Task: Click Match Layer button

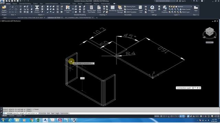Action: [185, 12]
